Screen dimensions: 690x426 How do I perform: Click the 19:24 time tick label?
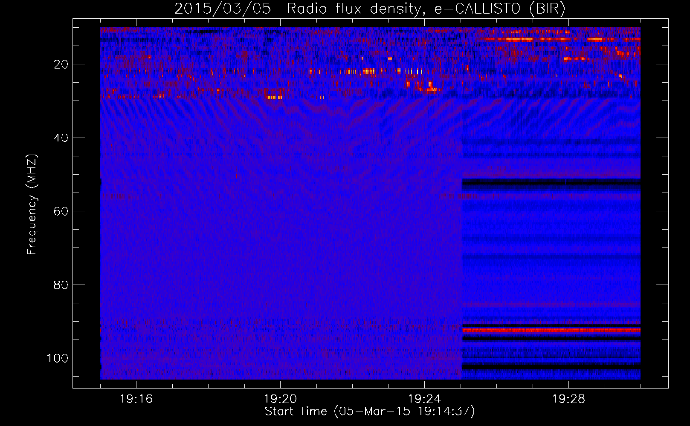point(424,399)
